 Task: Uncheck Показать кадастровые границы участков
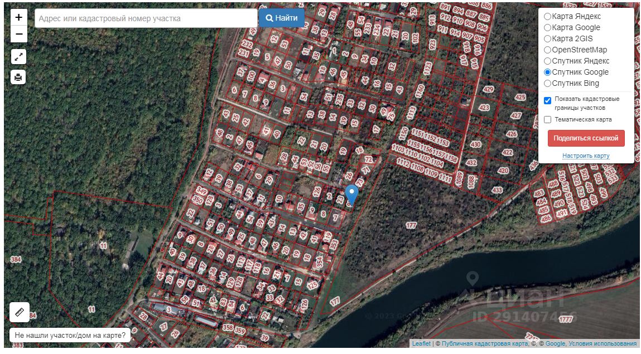(548, 100)
